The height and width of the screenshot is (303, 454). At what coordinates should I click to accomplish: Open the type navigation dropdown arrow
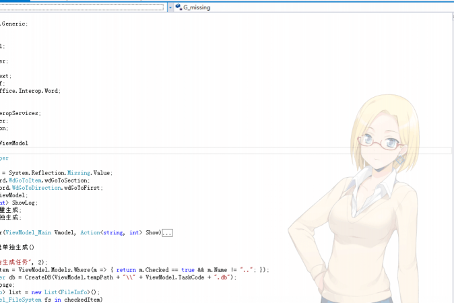[170, 7]
